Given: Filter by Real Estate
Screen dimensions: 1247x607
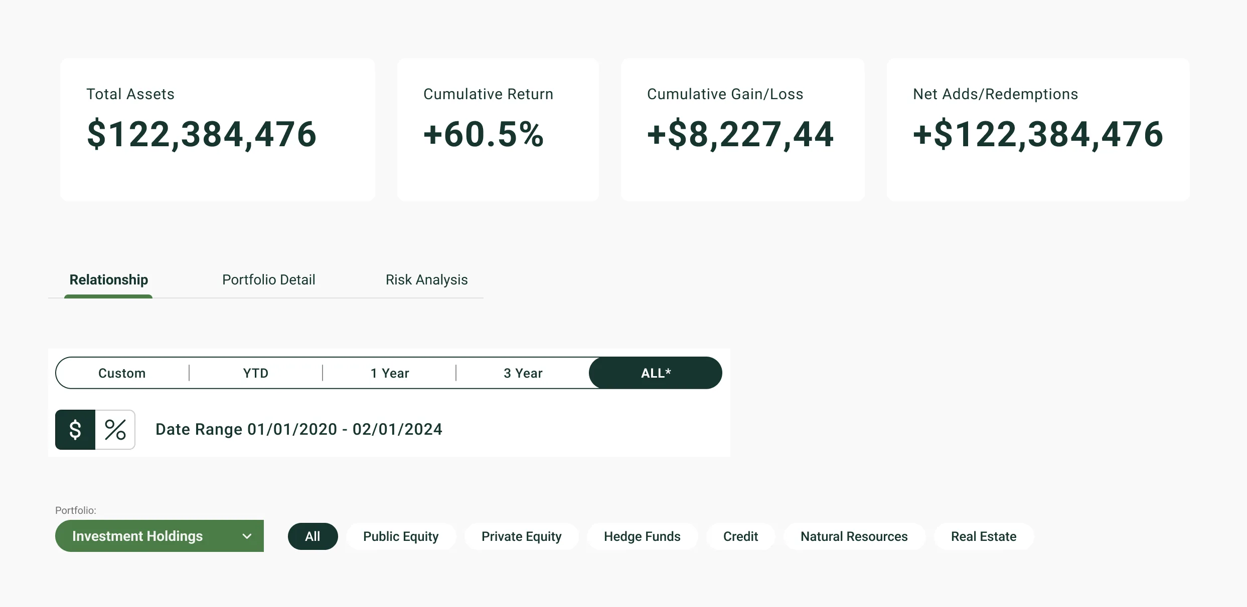Looking at the screenshot, I should (984, 536).
